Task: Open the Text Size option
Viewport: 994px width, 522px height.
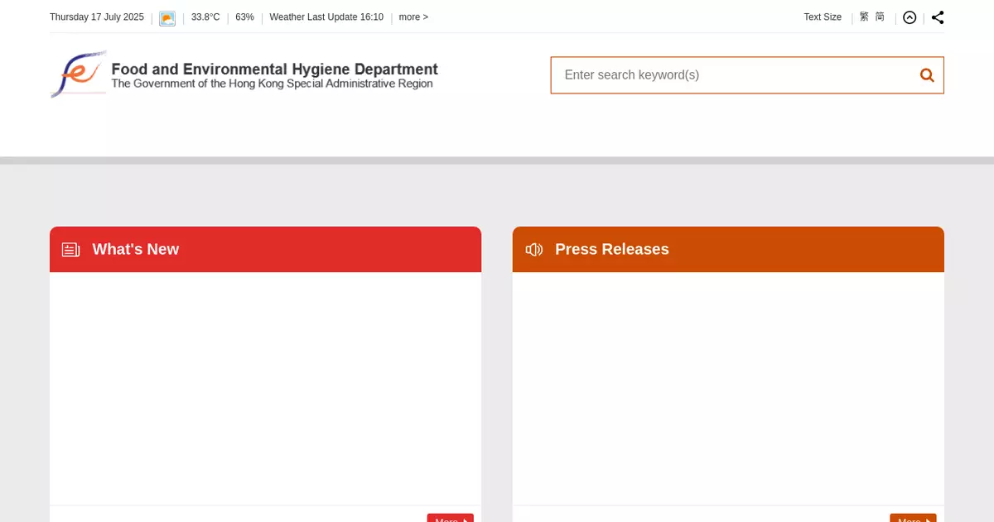Action: click(x=822, y=17)
